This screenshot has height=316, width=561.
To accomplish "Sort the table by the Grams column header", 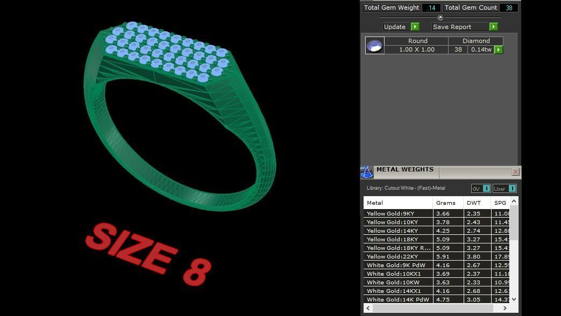I will click(x=448, y=203).
